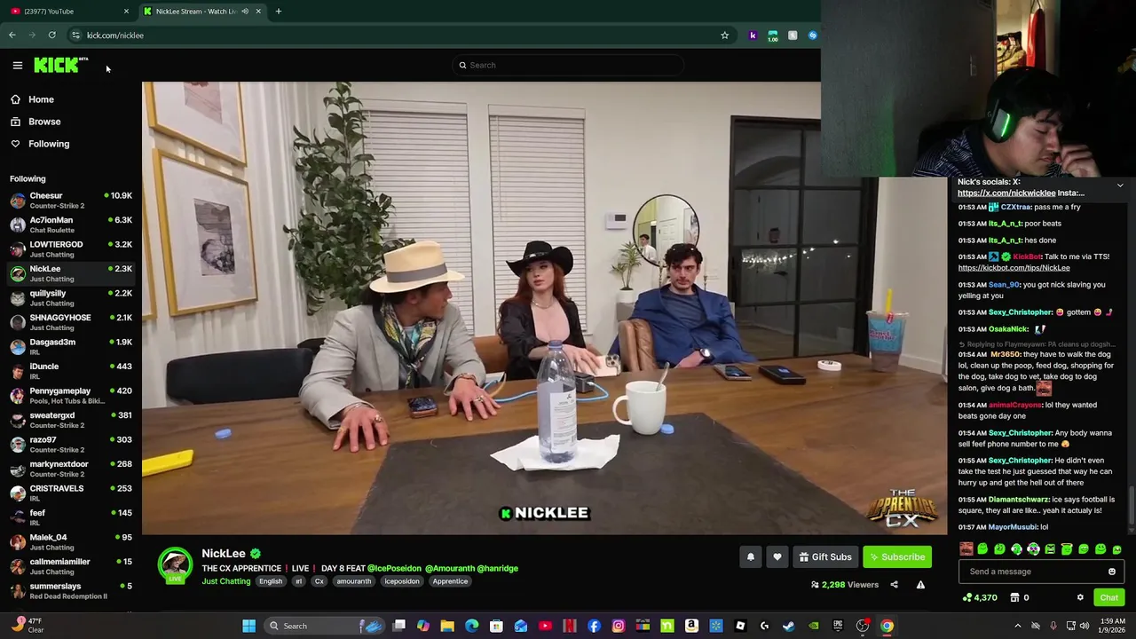Close the YouTube tab

pos(126,12)
